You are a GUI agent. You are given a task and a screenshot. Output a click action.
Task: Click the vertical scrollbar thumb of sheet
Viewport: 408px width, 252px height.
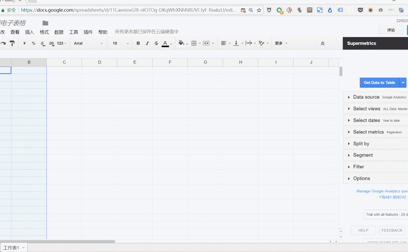pos(341,71)
